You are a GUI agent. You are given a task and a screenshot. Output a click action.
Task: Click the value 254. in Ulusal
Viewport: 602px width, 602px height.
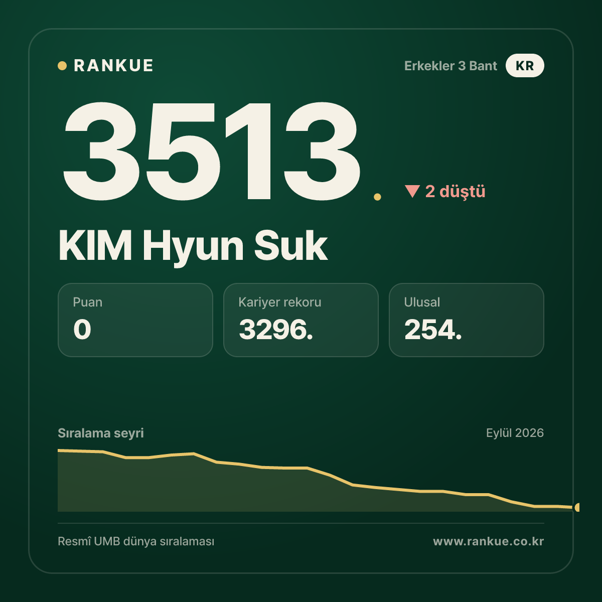pyautogui.click(x=433, y=330)
